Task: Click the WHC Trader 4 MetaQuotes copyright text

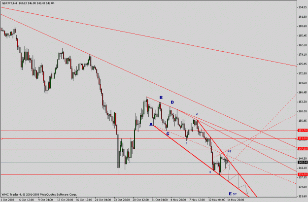Action: 39,195
